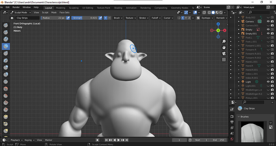Select the Clay Strips brush in toolbar
276x146 pixels.
6,46
